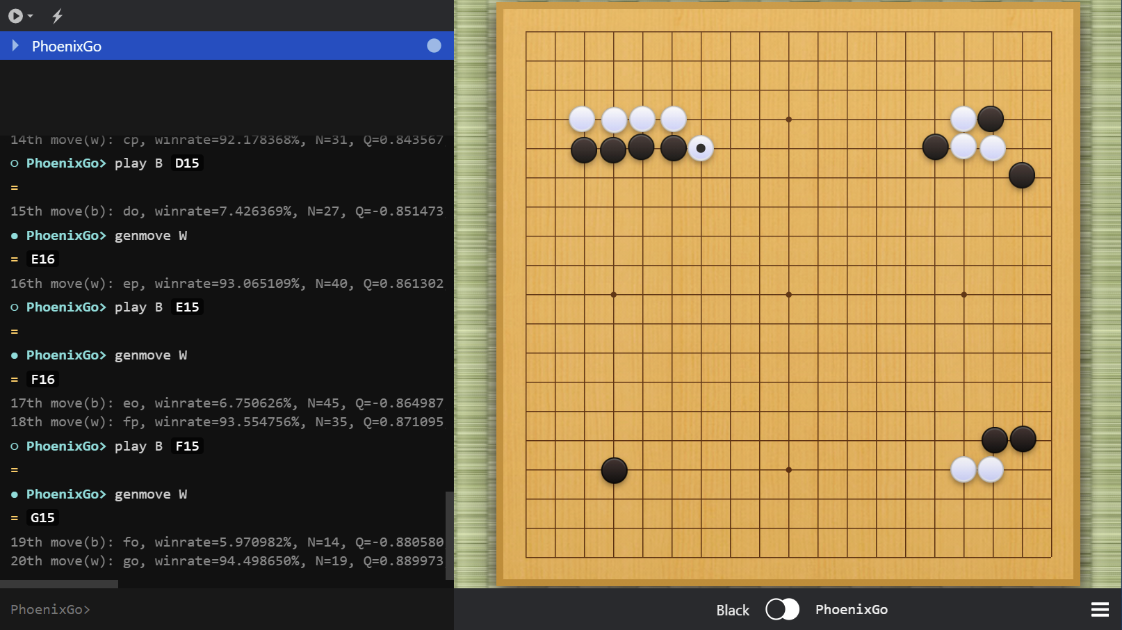Click the Black player name

733,610
